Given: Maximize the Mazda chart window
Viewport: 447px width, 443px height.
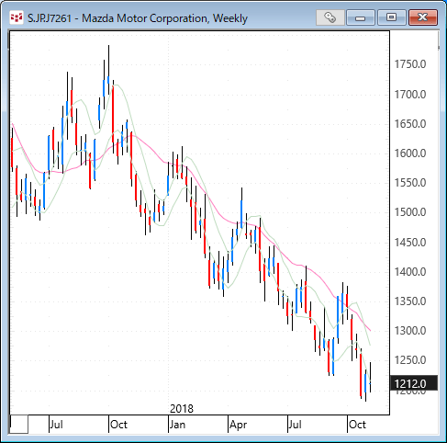Looking at the screenshot, I should pos(392,17).
